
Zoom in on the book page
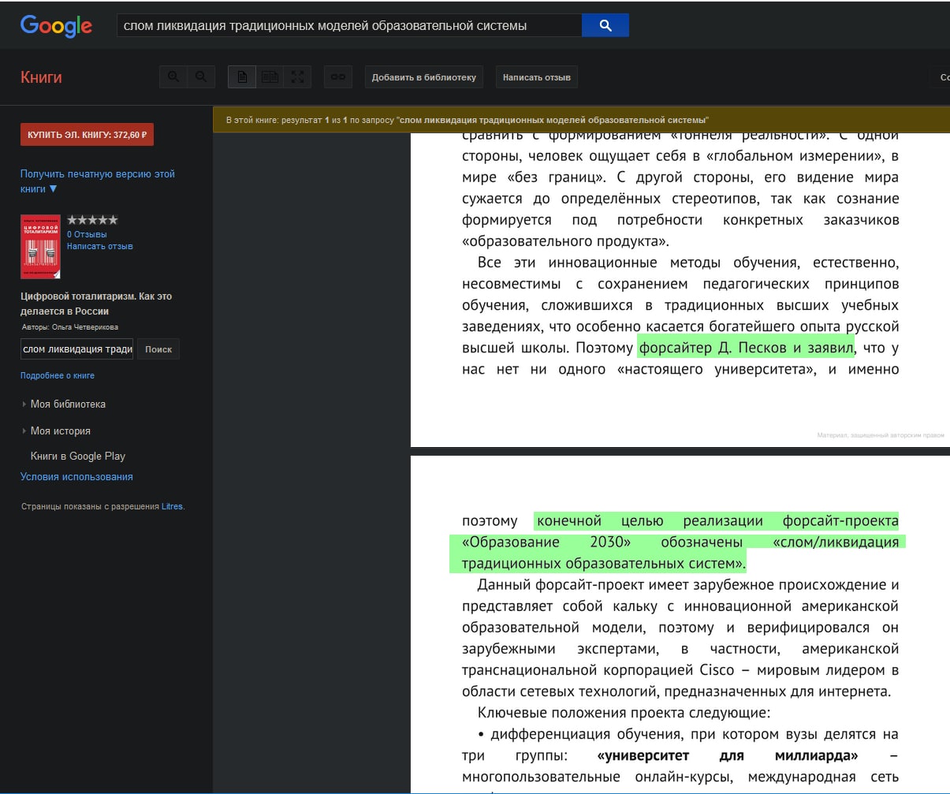click(173, 76)
